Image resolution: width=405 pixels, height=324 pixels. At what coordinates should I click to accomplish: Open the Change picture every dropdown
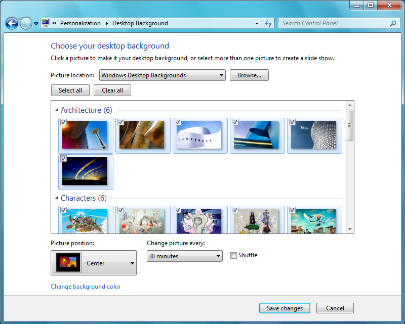click(x=185, y=256)
